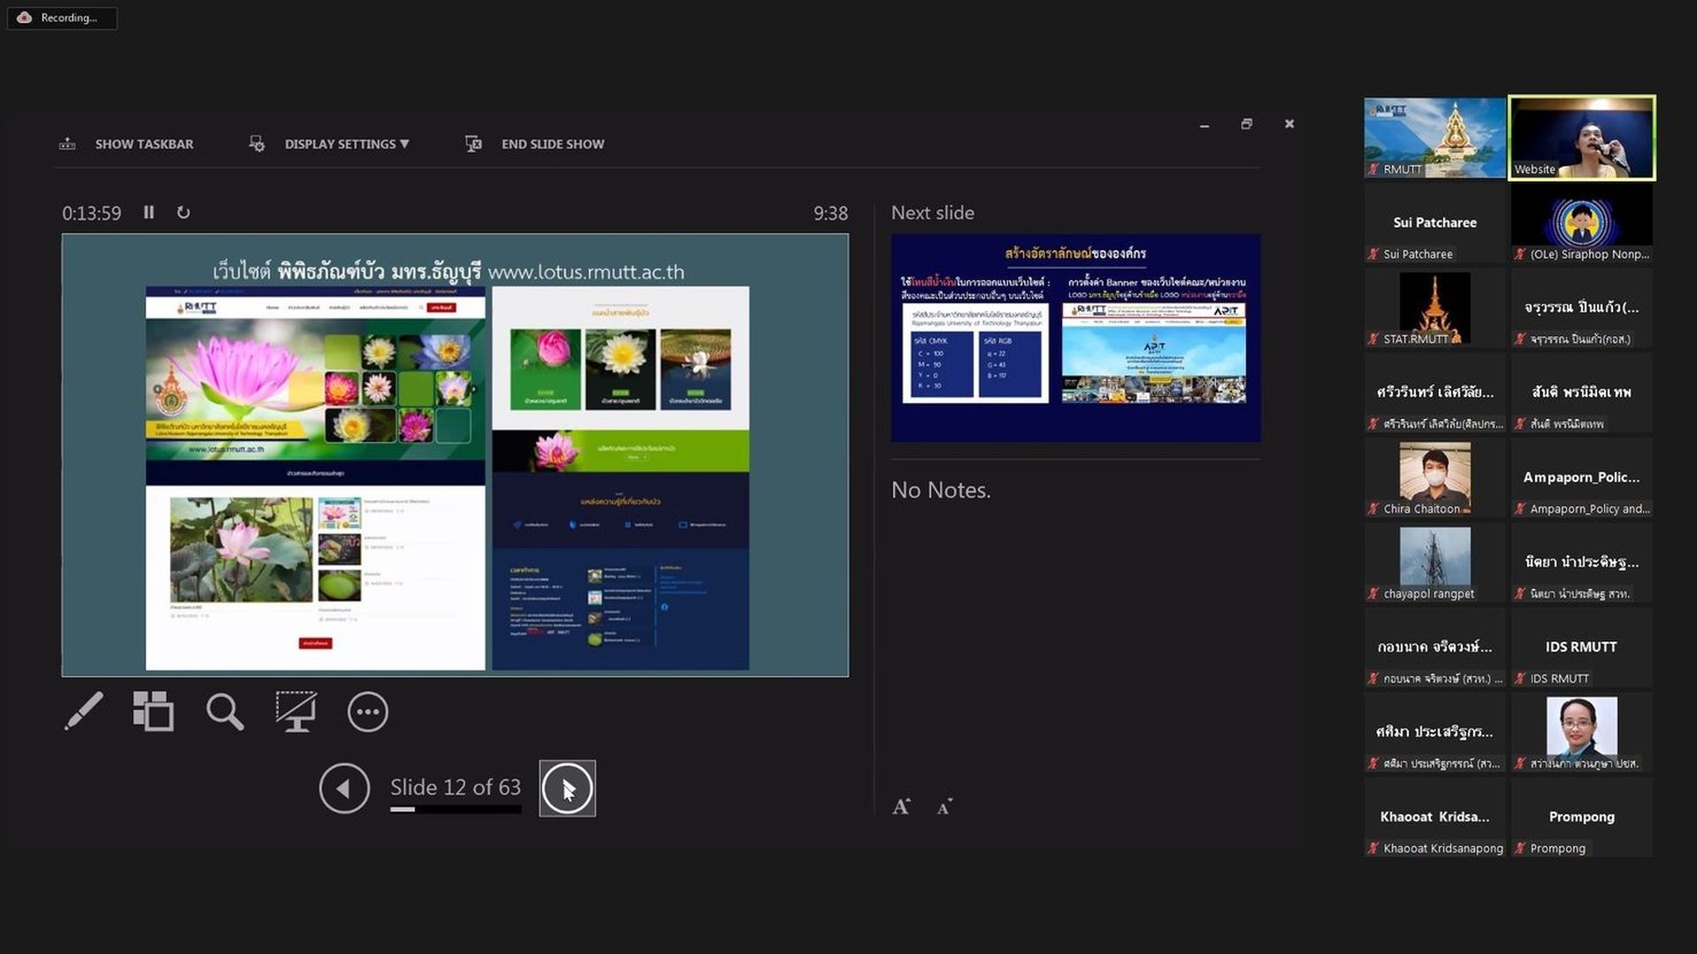Open the see all slides grid

tap(153, 711)
